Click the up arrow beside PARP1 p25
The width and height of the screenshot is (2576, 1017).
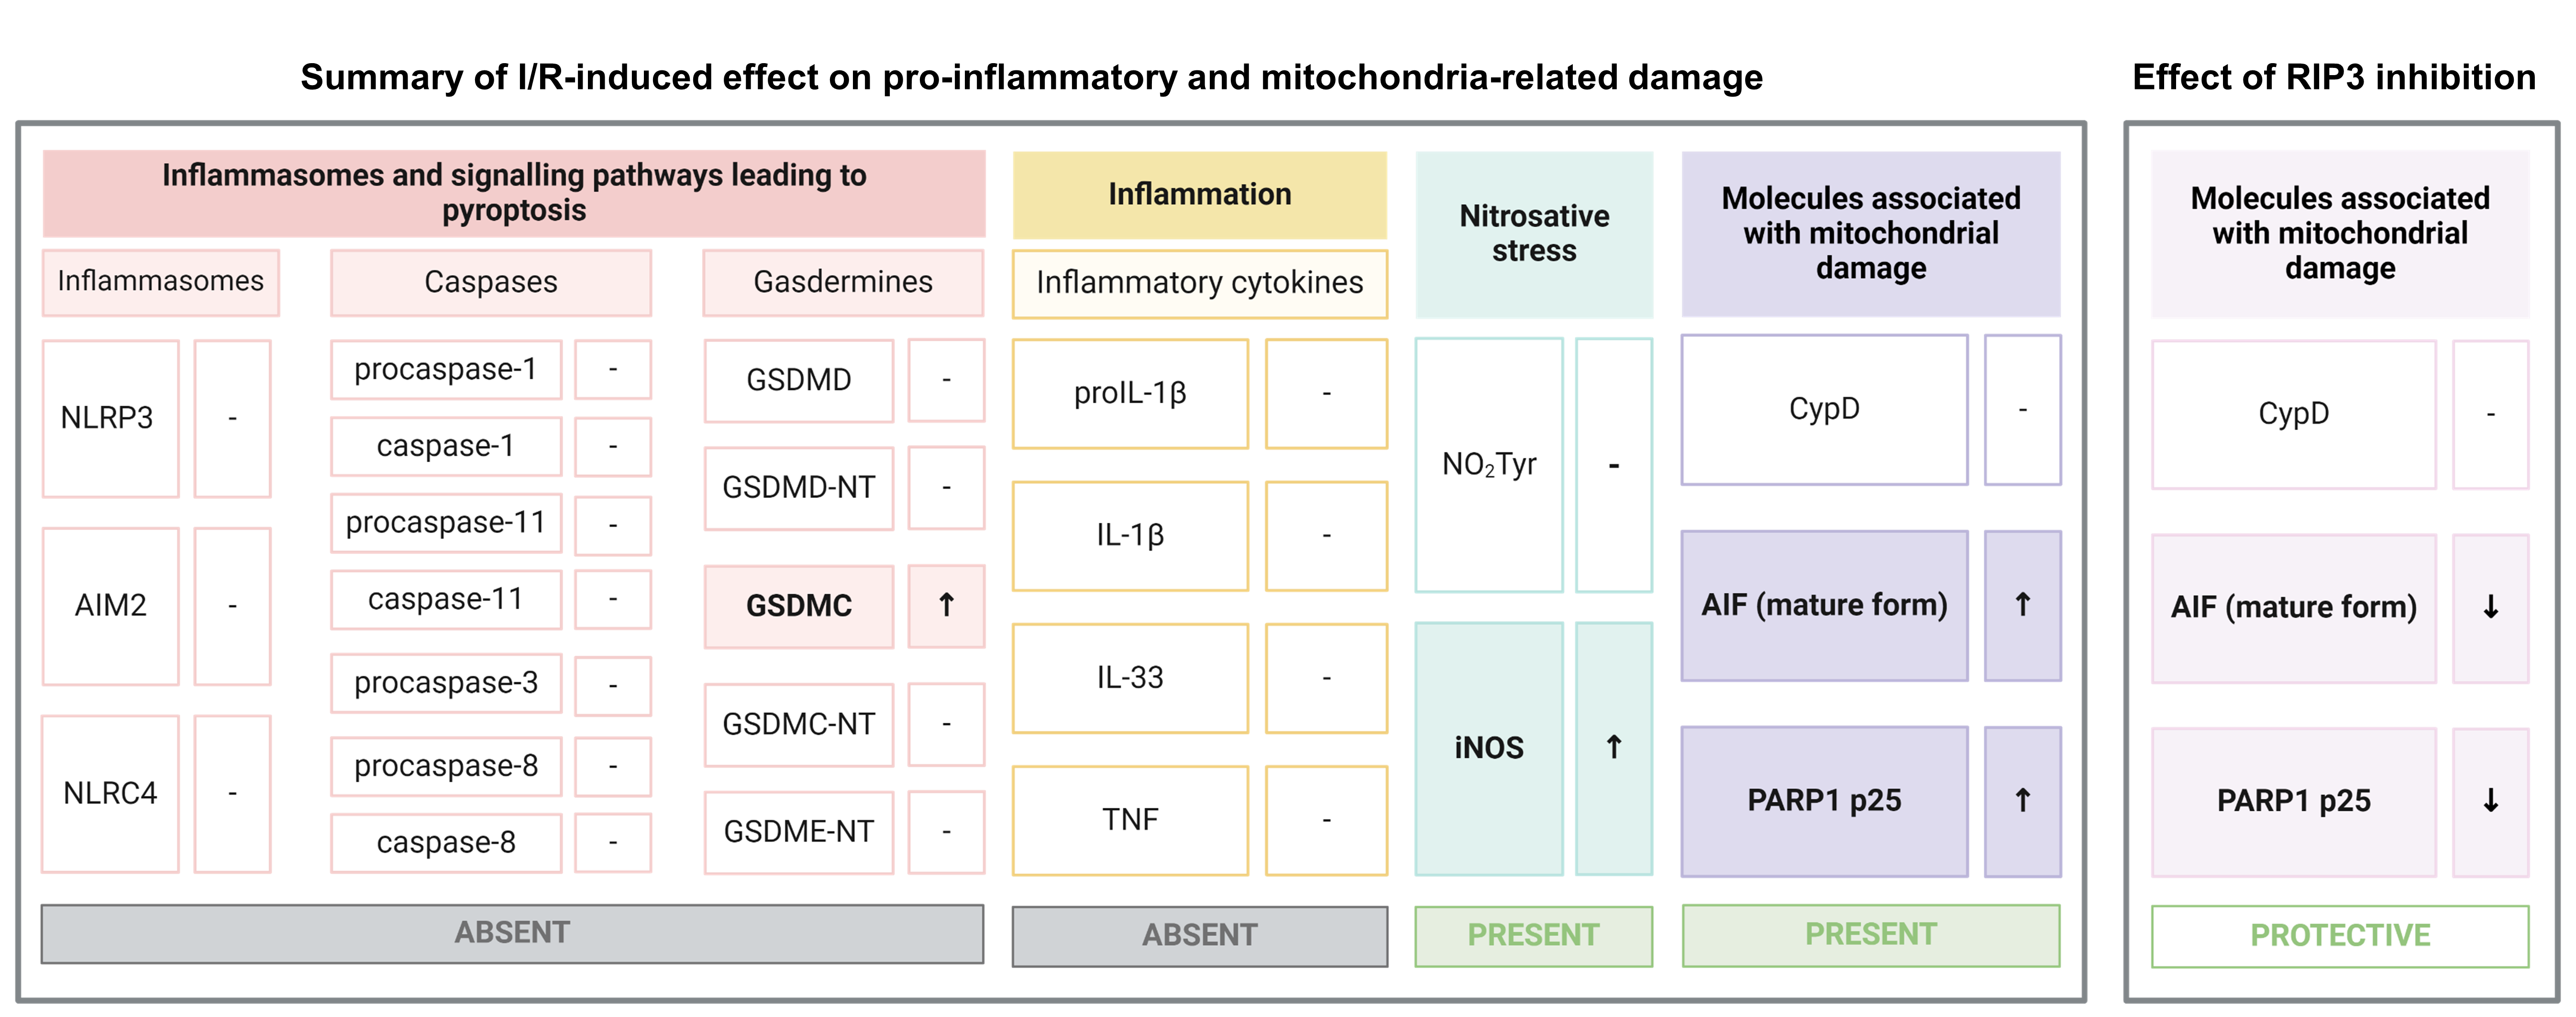(2022, 800)
